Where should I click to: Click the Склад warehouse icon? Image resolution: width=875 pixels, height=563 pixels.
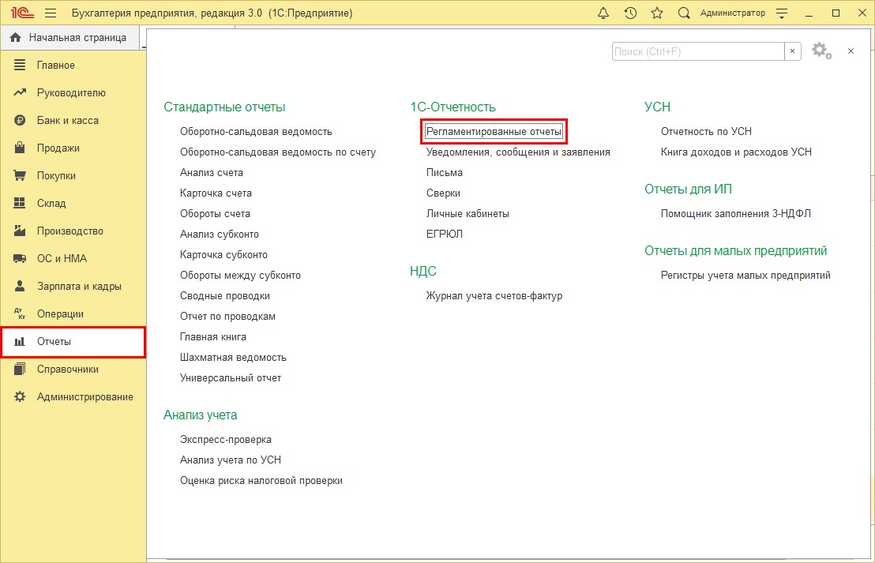(x=20, y=203)
